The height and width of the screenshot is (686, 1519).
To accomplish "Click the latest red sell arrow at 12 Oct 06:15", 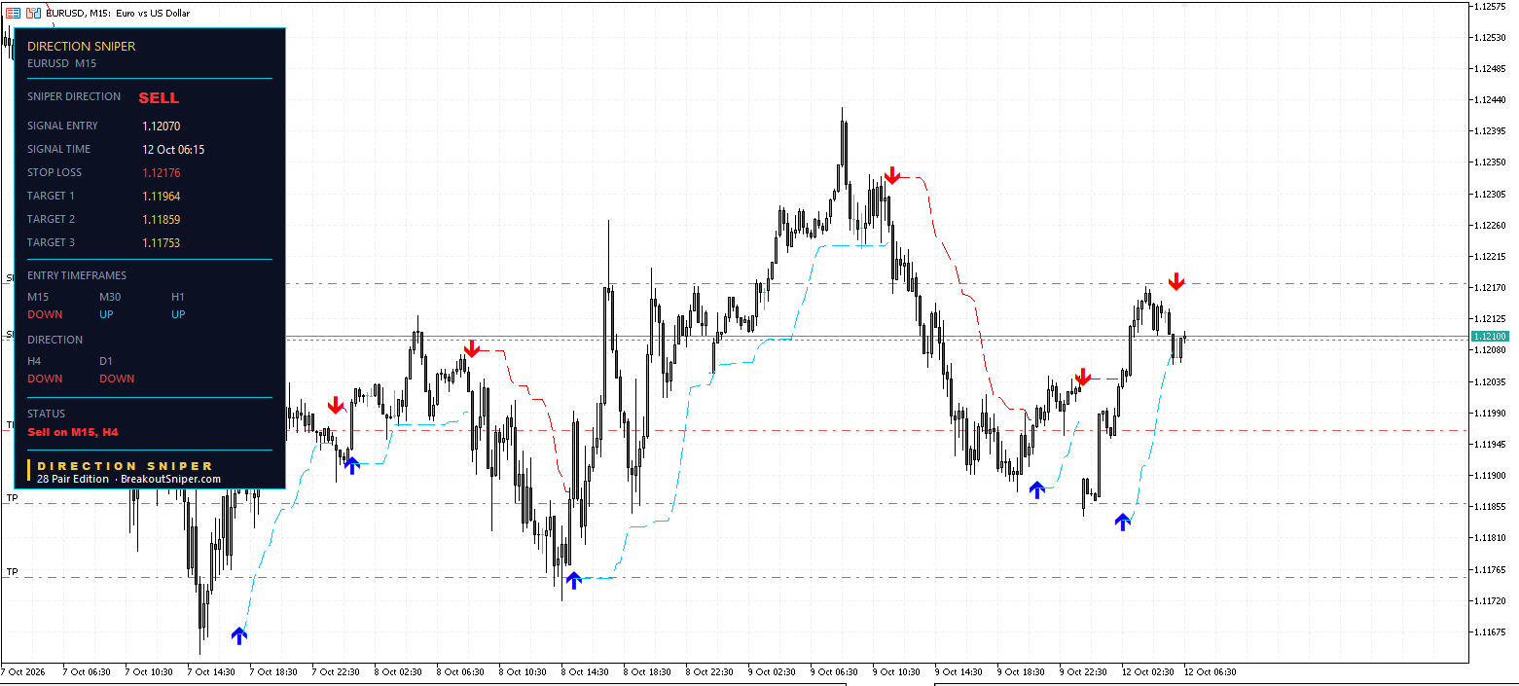I will point(1176,281).
